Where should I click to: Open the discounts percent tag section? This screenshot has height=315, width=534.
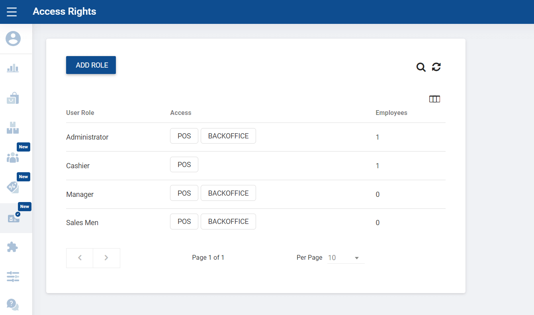pos(13,187)
